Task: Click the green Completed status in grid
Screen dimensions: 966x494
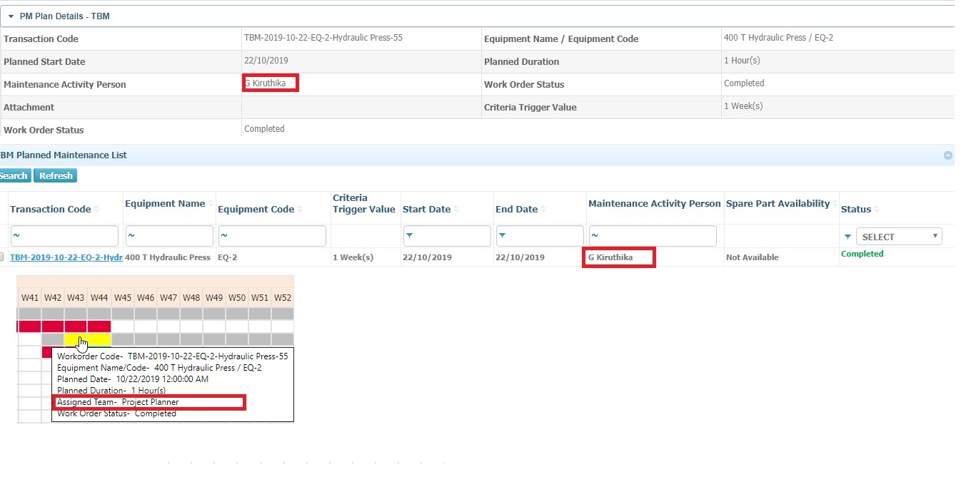Action: [x=862, y=254]
